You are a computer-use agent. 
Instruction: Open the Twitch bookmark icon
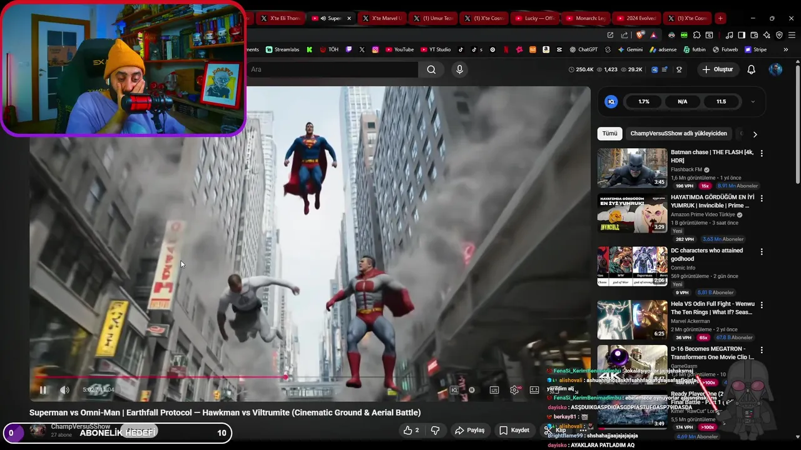click(349, 49)
